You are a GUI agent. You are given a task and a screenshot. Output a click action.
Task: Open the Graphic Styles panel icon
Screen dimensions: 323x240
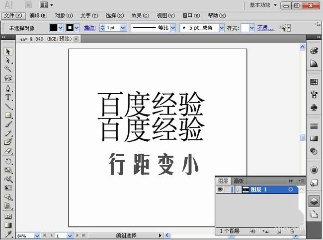tap(314, 182)
